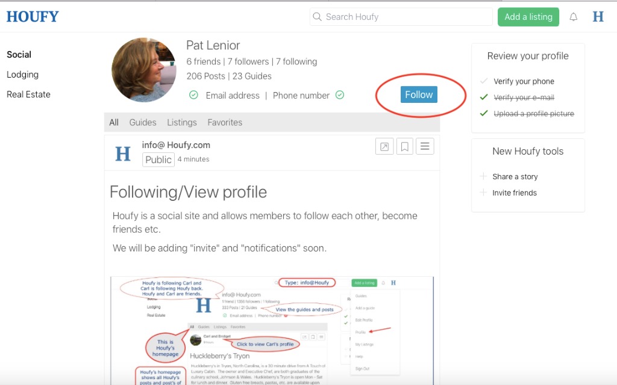The height and width of the screenshot is (385, 617).
Task: Click 23 Guides count
Action: point(252,76)
